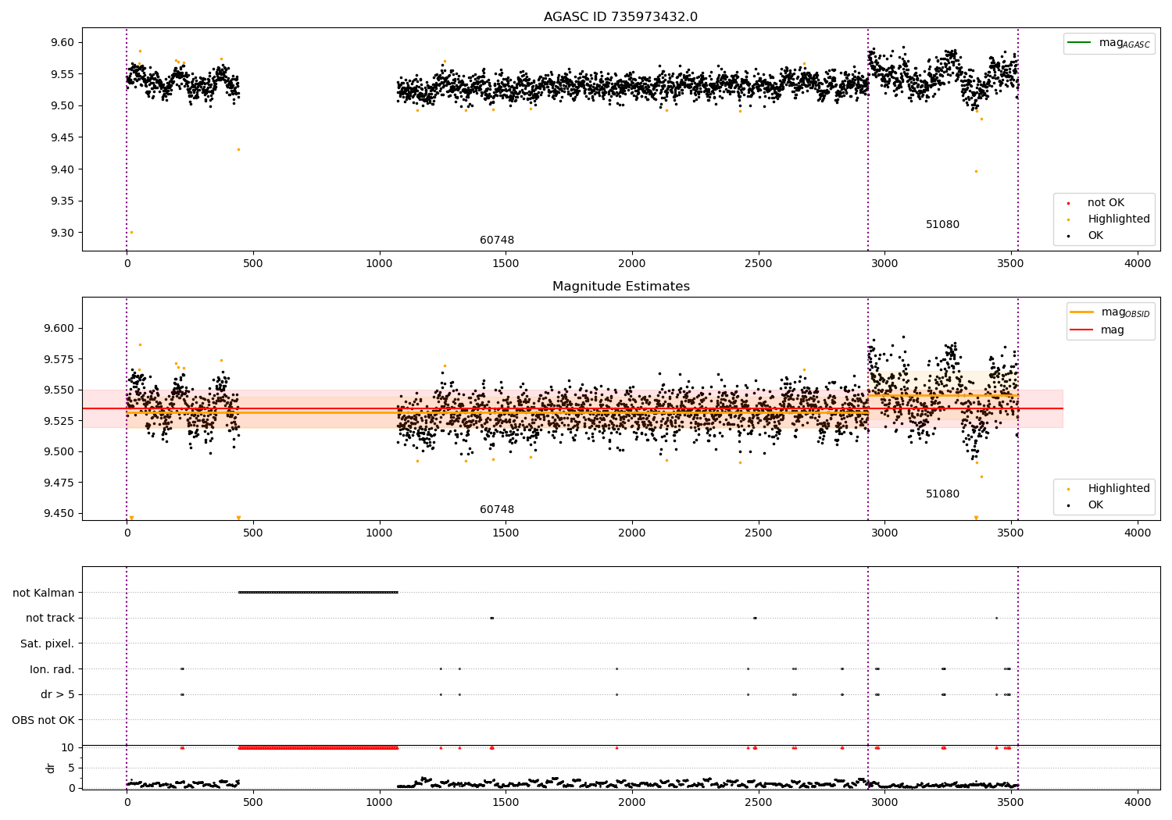Click the orange outlier point near 9.40 in top plot

pyautogui.click(x=976, y=171)
